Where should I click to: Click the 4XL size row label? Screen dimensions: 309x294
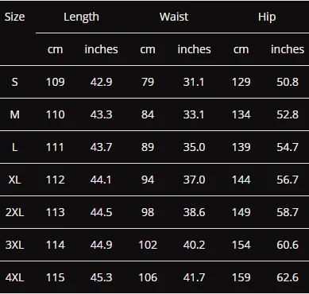[15, 277]
